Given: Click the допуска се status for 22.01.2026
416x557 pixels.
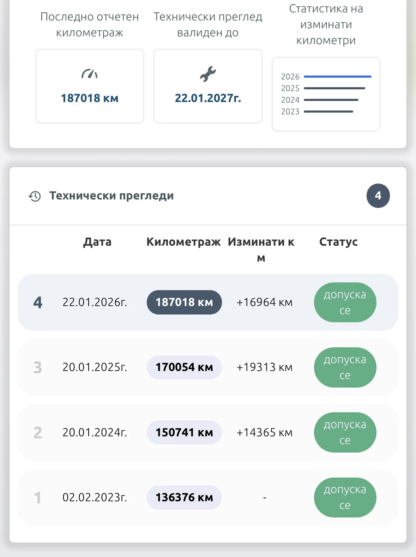Looking at the screenshot, I should pyautogui.click(x=345, y=302).
